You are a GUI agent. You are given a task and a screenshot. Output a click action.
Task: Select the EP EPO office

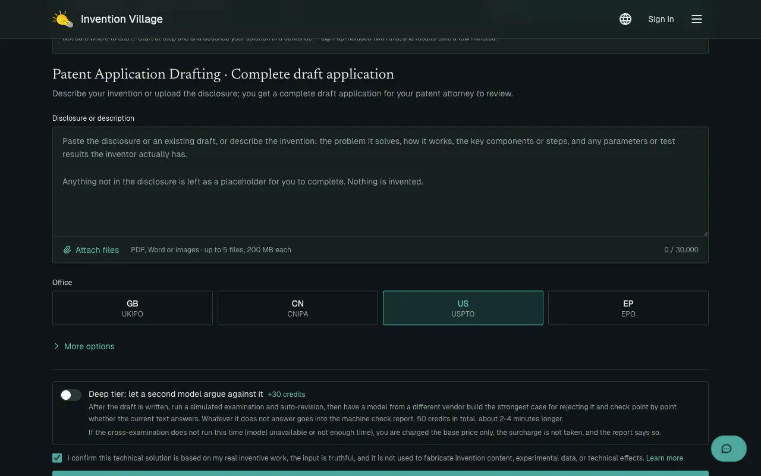pyautogui.click(x=628, y=308)
